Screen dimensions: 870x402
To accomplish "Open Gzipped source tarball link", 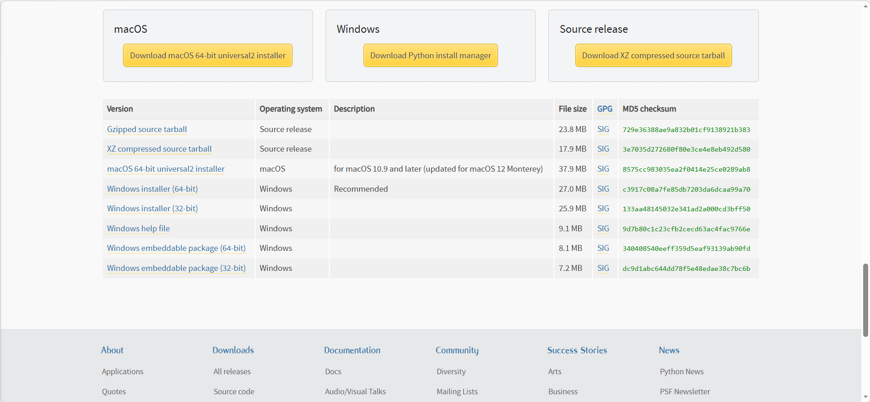I will pyautogui.click(x=147, y=129).
